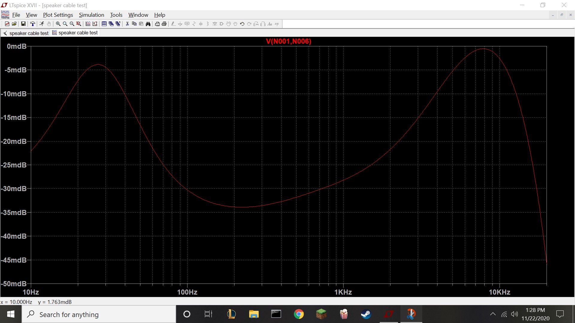Click the Zoom Full Extents icon
575x323 pixels.
(x=79, y=24)
